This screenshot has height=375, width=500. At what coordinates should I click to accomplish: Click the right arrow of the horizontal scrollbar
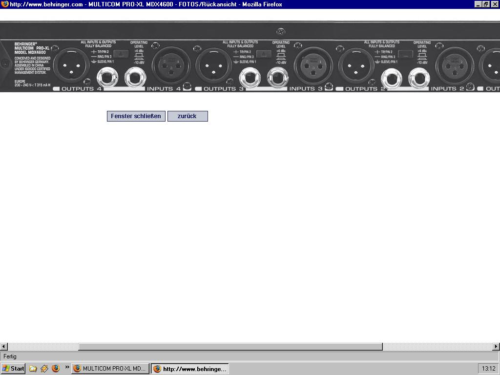496,347
